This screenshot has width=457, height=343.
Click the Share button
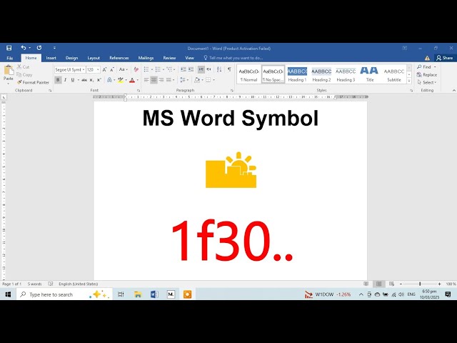point(445,58)
